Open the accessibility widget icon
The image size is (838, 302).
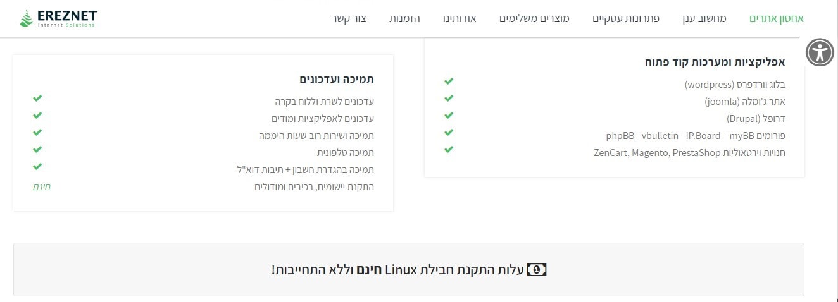pyautogui.click(x=820, y=52)
